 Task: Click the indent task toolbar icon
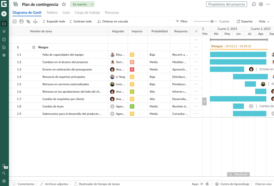(35, 21)
